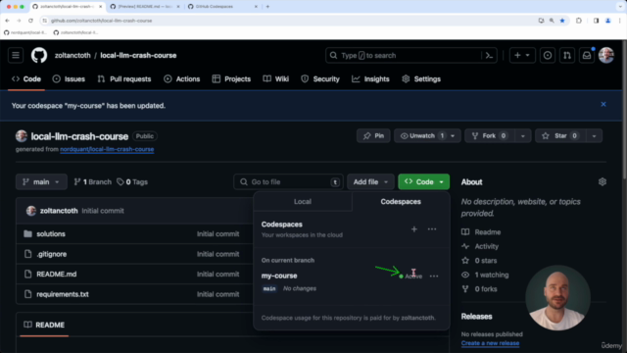Open the Pull requests tab
627x353 pixels.
(124, 79)
